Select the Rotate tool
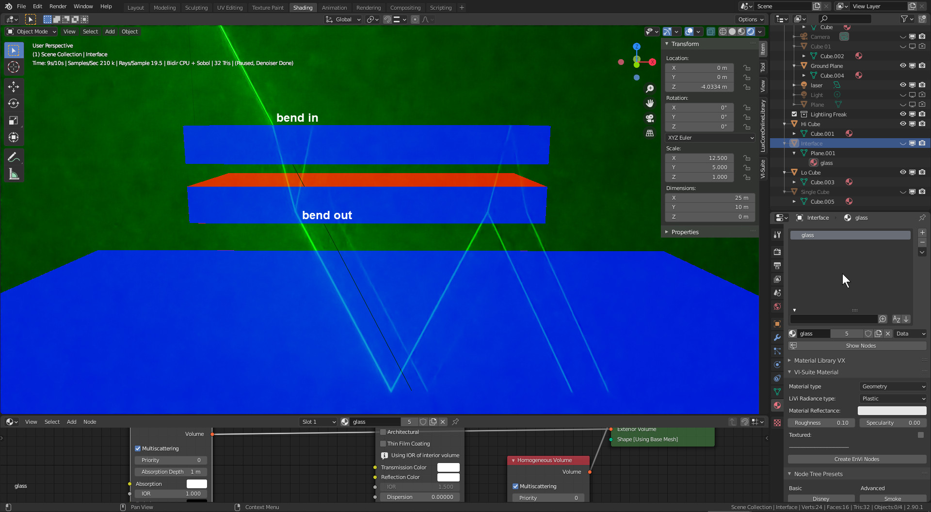 click(14, 104)
